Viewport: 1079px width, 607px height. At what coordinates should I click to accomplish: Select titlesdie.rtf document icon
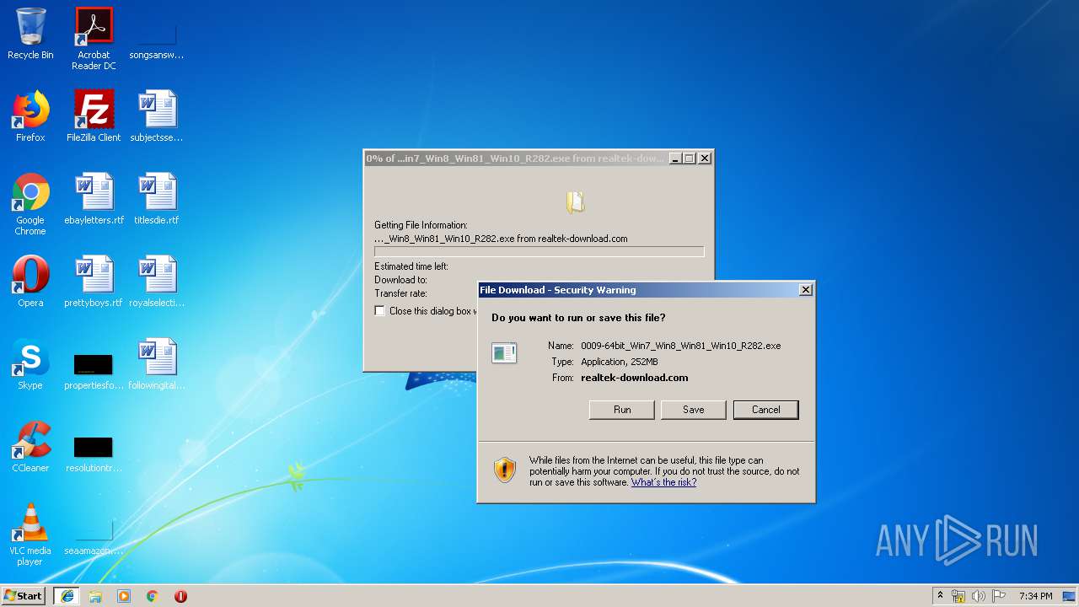(x=157, y=199)
